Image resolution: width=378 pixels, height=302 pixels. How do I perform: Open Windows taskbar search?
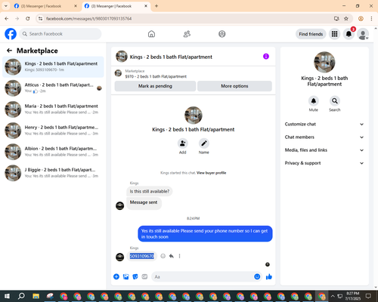[x=21, y=296]
